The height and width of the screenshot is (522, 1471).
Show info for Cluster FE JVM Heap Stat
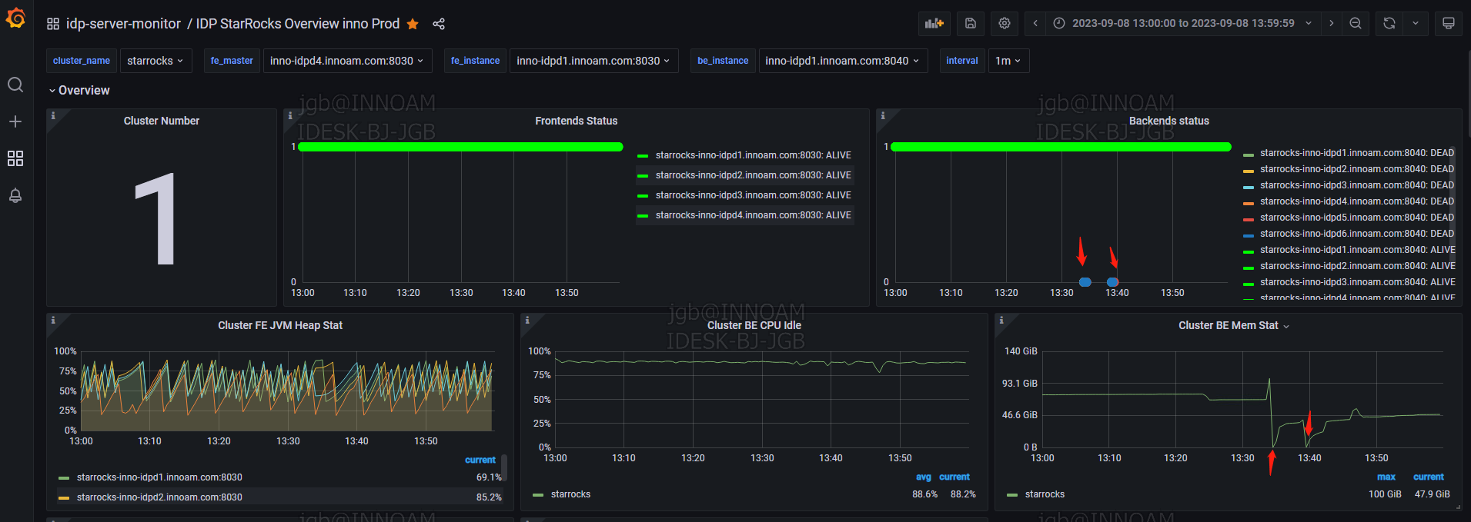pos(53,321)
